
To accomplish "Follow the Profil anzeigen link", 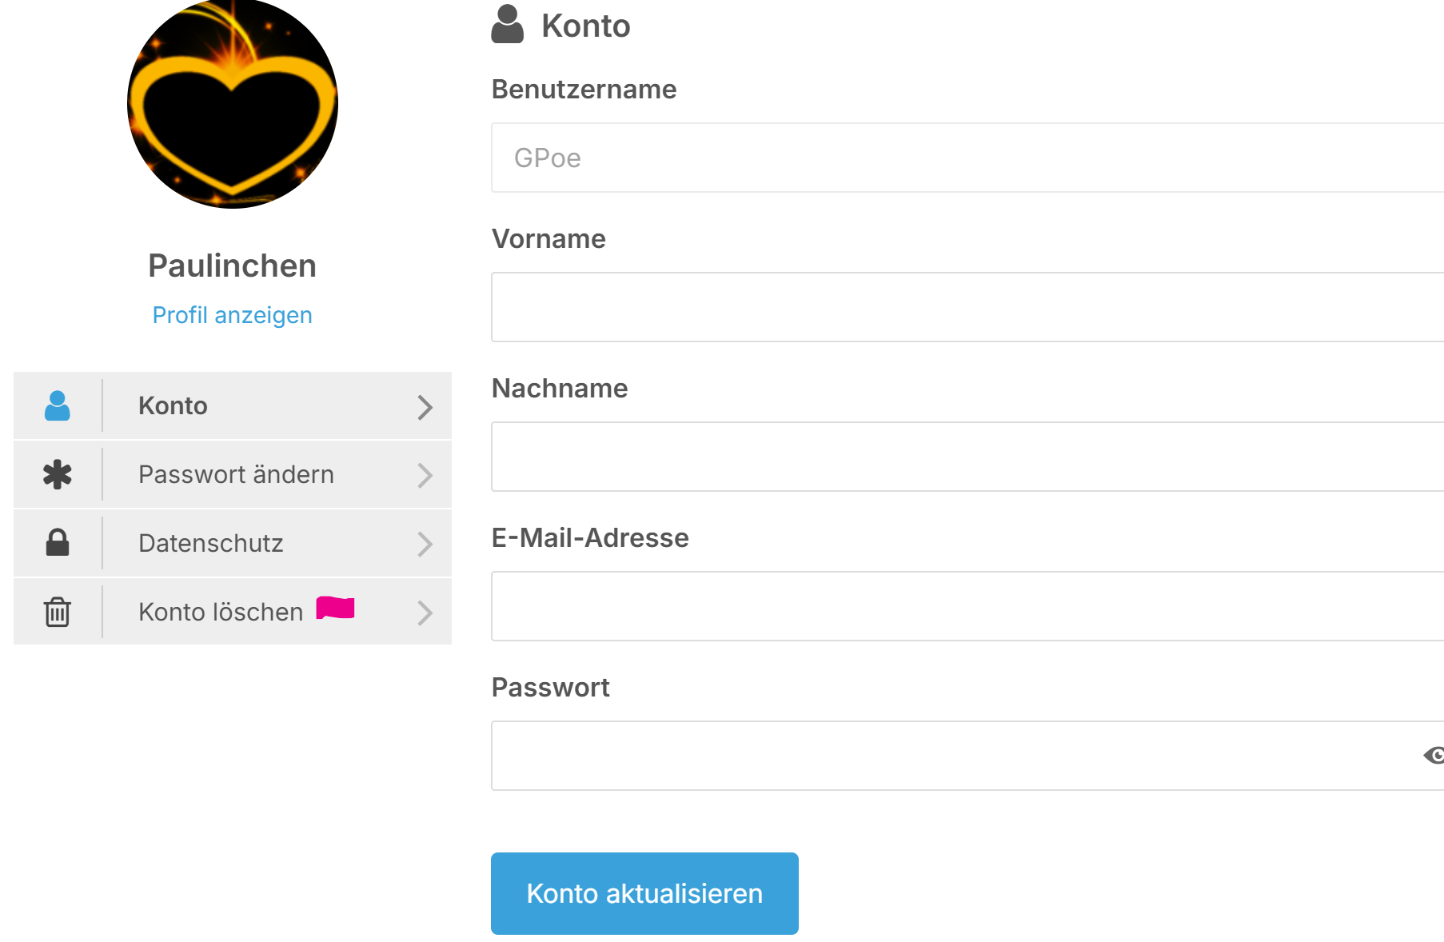I will tap(232, 315).
